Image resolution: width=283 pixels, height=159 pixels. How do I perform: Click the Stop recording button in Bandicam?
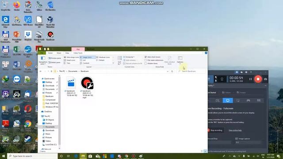coord(216,130)
